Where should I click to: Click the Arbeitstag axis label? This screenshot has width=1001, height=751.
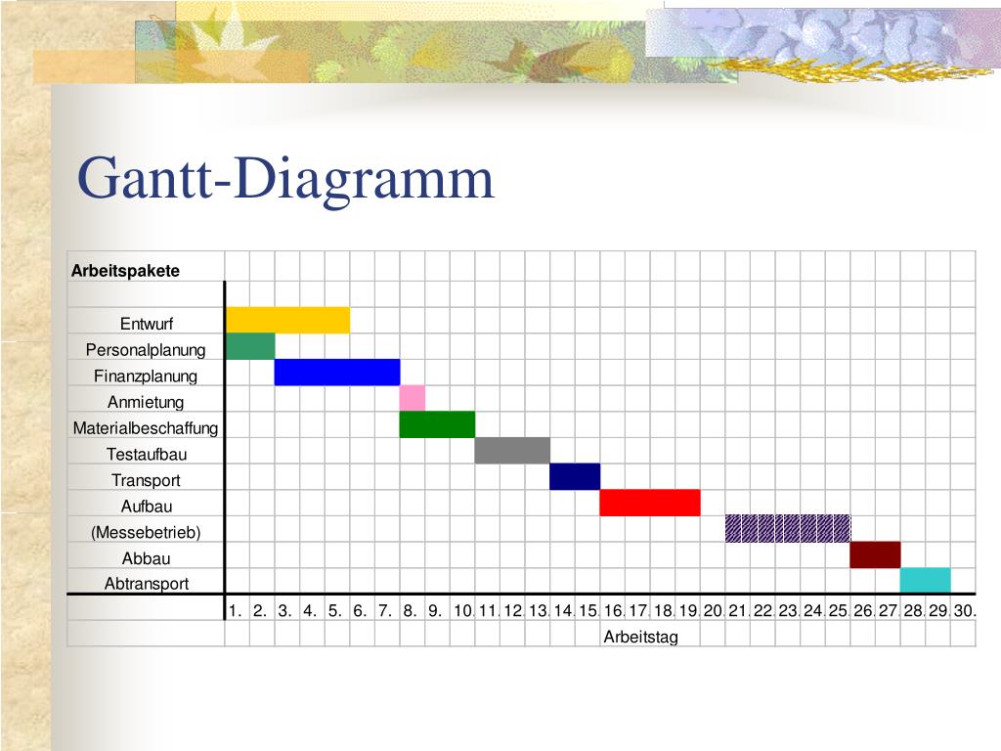[x=641, y=637]
